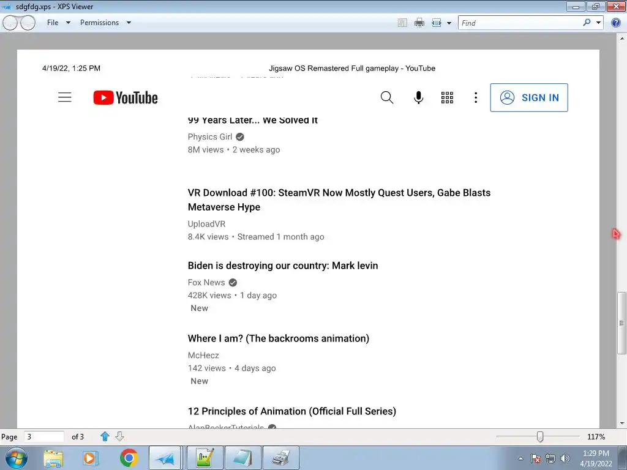Click the zoom slider handle
Viewport: 627px width, 470px height.
click(540, 436)
